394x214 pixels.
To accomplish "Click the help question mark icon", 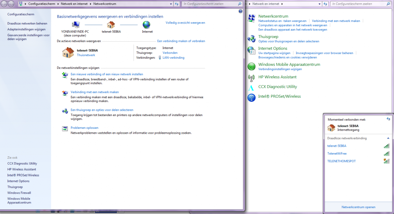I will [240, 11].
